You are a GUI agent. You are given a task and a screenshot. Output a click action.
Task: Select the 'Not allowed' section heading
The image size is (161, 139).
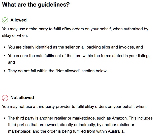pos(22,98)
